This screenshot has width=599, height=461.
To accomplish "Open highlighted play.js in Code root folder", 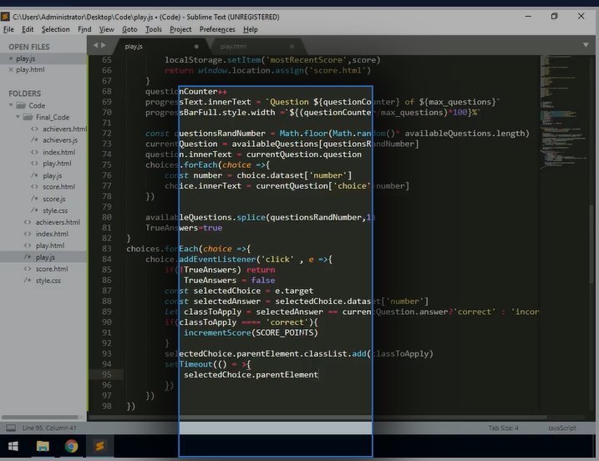I will pyautogui.click(x=45, y=257).
